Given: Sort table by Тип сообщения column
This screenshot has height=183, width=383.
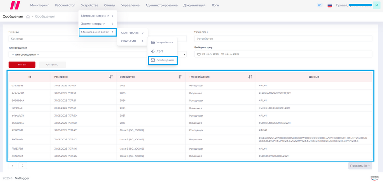Looking at the screenshot, I should [250, 77].
